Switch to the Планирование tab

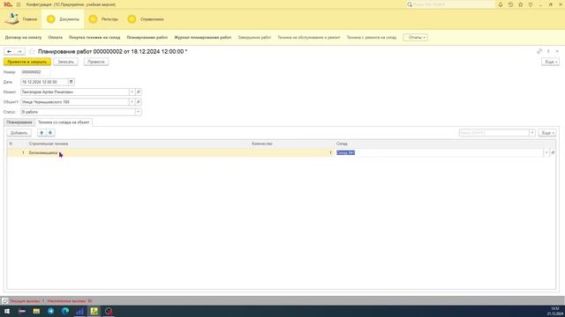click(x=19, y=122)
